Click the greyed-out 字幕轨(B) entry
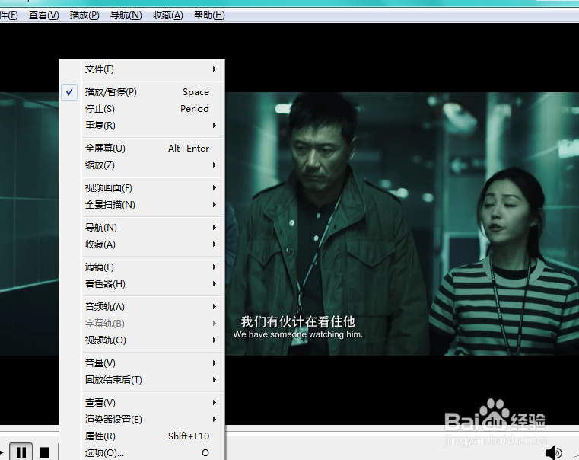Image resolution: width=579 pixels, height=460 pixels. (x=142, y=323)
